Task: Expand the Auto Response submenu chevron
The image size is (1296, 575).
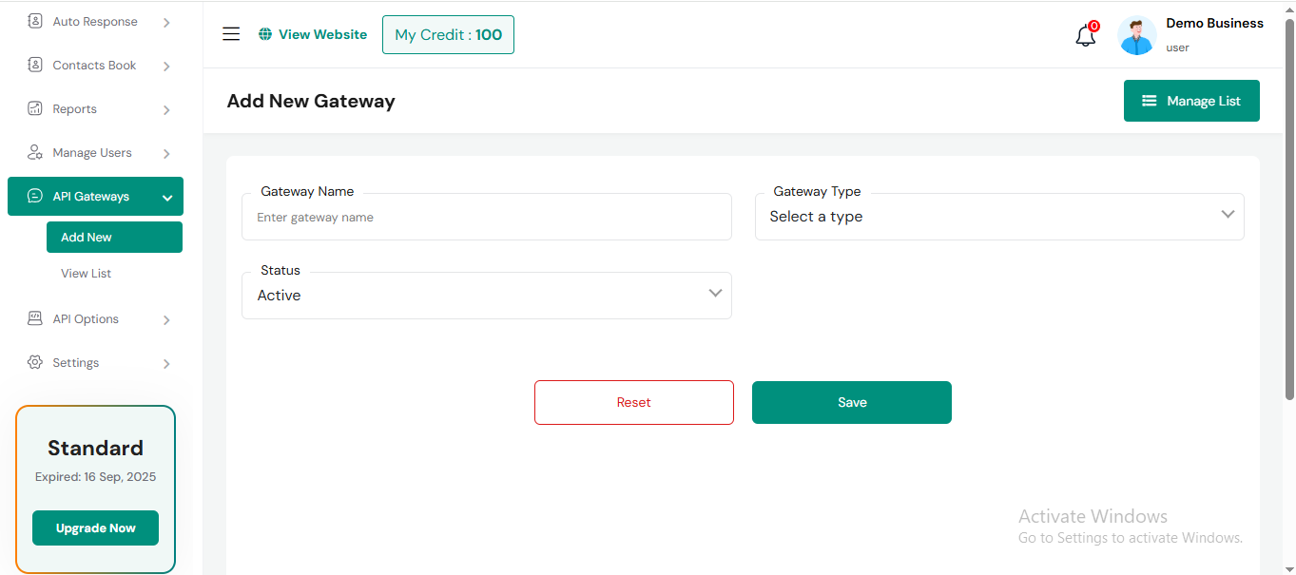Action: [x=166, y=22]
